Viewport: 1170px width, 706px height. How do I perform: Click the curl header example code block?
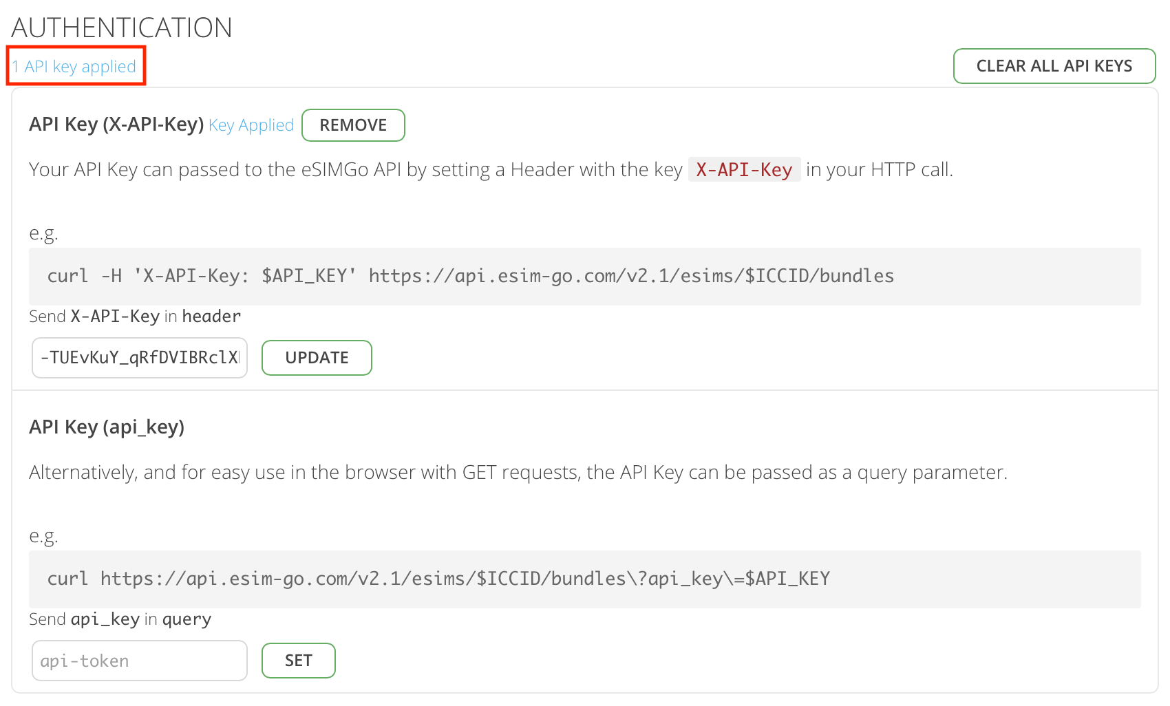(x=470, y=276)
